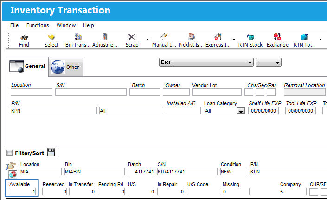Viewport: 327px width, 200px height.
Task: Click the result Location field showing MIA
Action: [41, 172]
